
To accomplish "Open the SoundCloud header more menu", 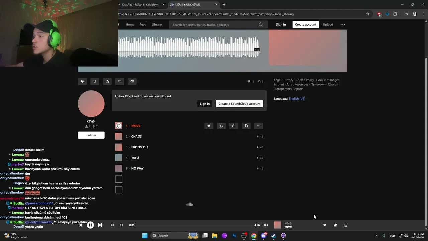I will click(343, 24).
